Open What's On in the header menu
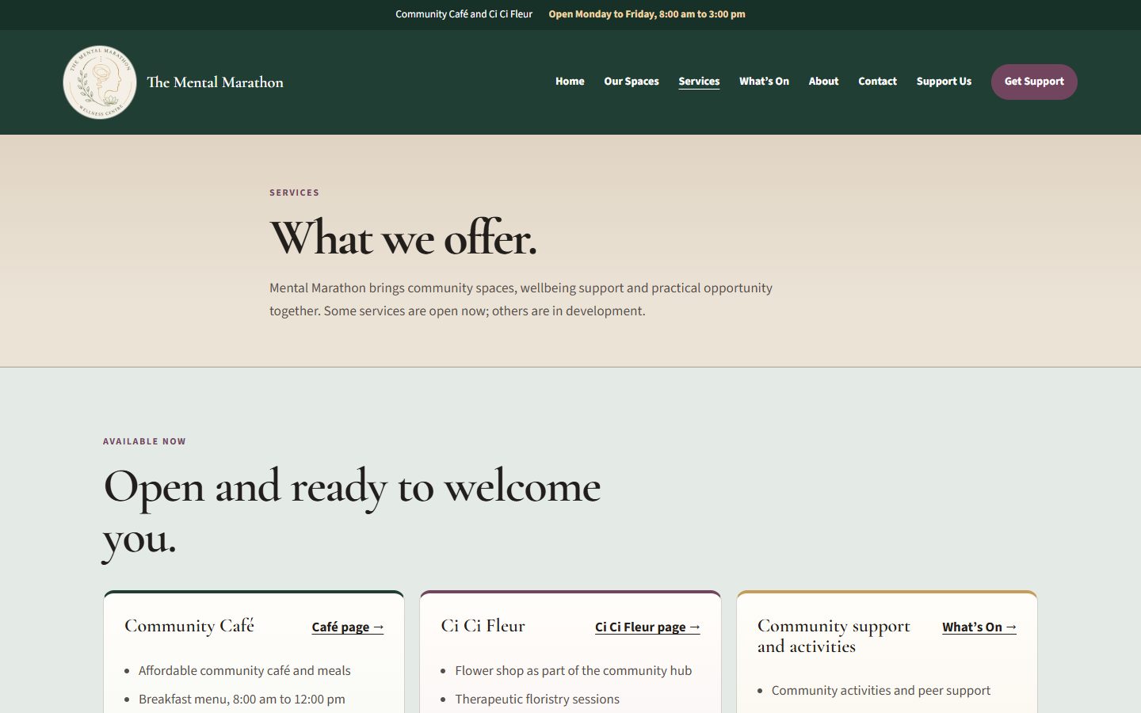This screenshot has width=1141, height=713. pos(764,82)
